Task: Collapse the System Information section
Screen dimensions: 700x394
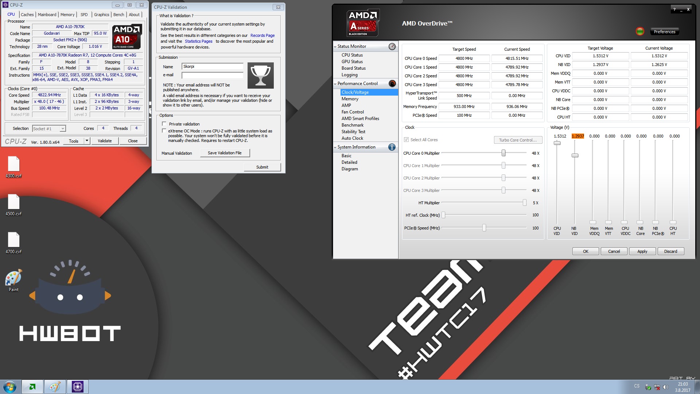Action: [x=335, y=147]
